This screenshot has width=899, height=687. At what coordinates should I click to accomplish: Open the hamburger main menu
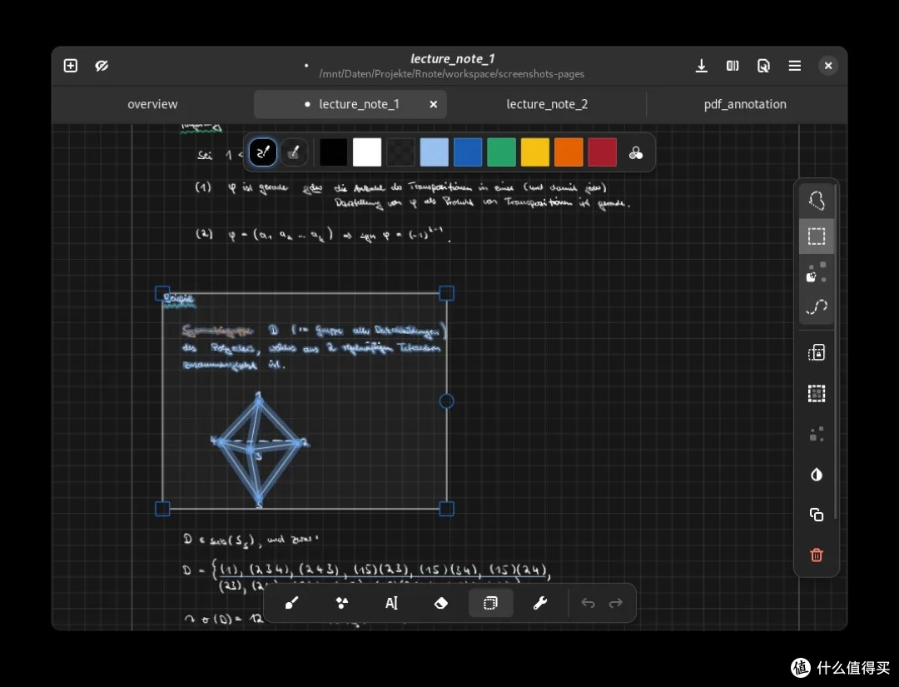[795, 66]
